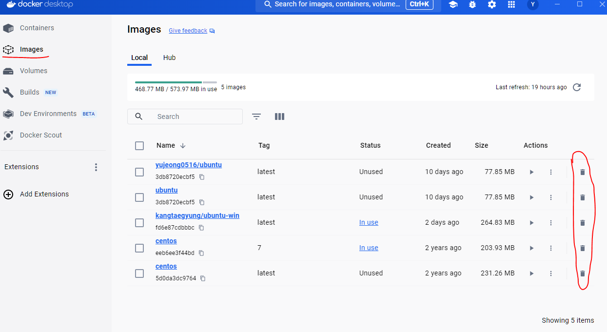The image size is (607, 332).
Task: Copy image ID eeb6ee3f44bd
Action: point(201,253)
